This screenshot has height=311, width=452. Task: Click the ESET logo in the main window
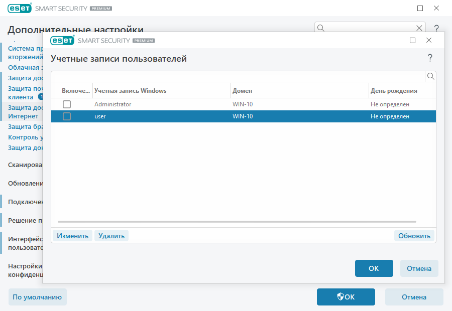[20, 9]
